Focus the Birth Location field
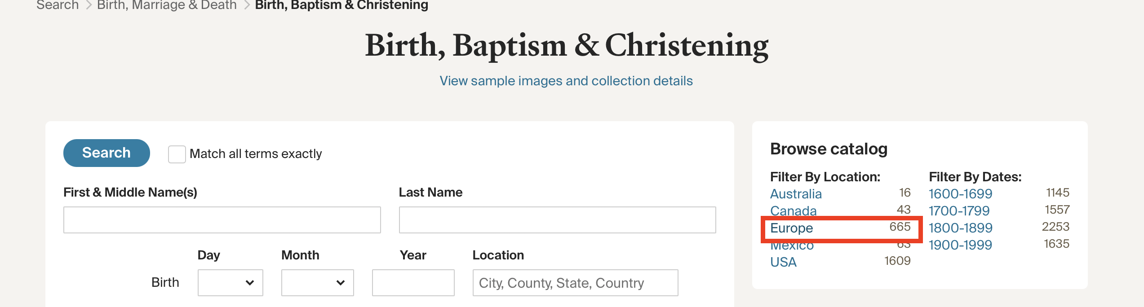 [x=575, y=283]
